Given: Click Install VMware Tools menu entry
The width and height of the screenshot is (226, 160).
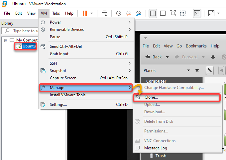Looking at the screenshot, I should [x=86, y=95].
